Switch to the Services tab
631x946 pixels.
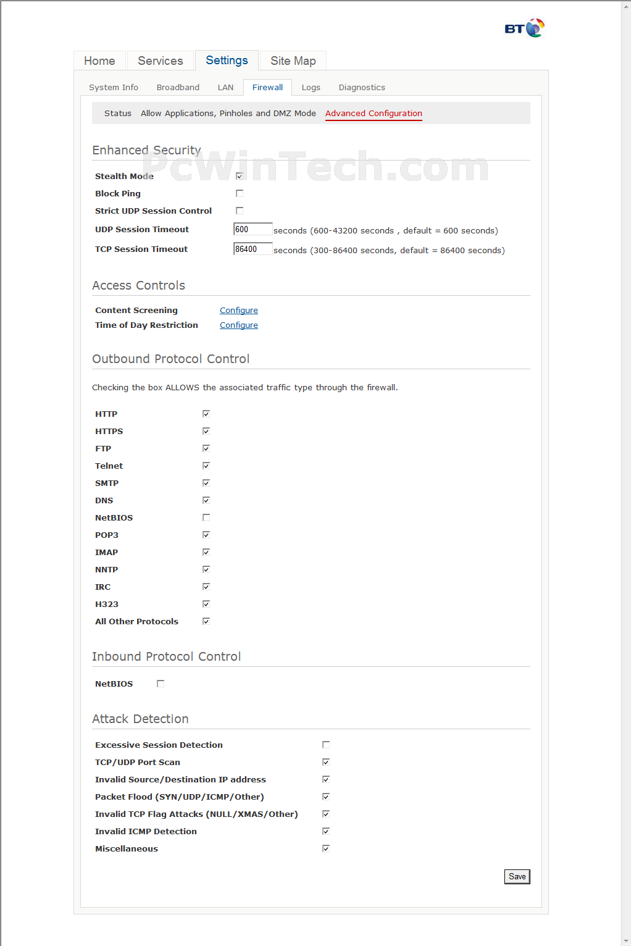point(161,61)
